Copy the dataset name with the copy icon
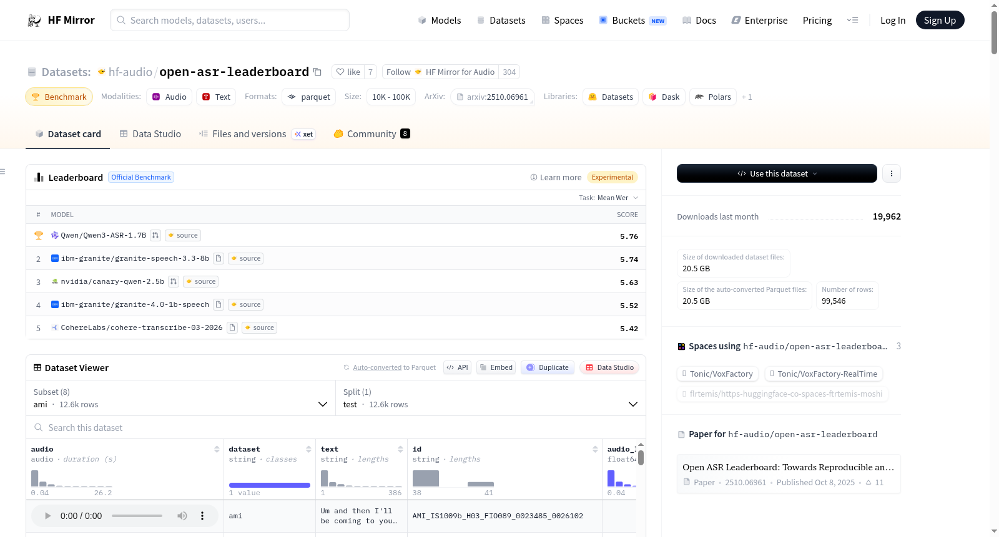999x537 pixels. pos(317,72)
